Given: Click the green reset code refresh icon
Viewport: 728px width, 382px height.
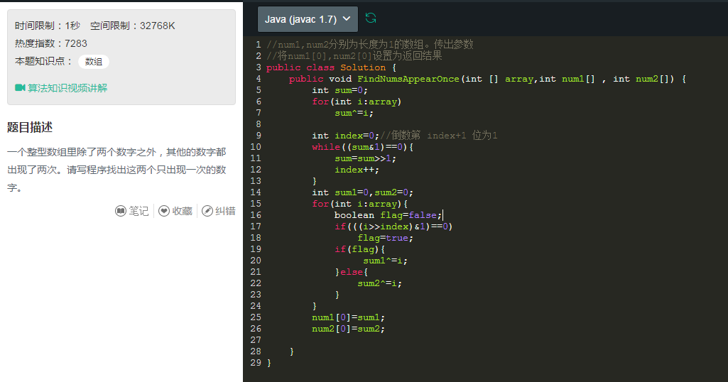Looking at the screenshot, I should [x=371, y=18].
